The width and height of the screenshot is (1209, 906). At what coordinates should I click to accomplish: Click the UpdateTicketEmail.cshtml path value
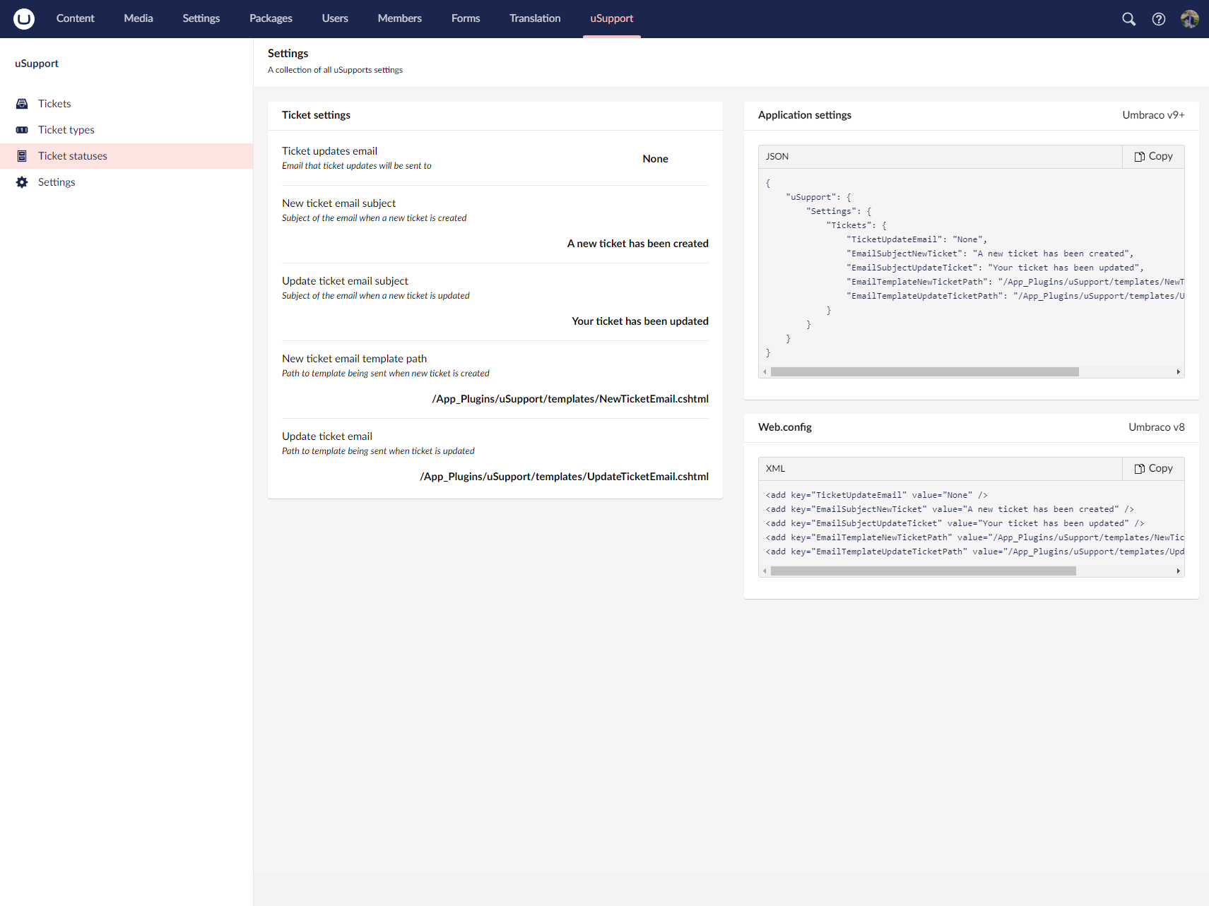tap(564, 477)
